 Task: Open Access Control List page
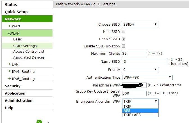[x=29, y=52]
